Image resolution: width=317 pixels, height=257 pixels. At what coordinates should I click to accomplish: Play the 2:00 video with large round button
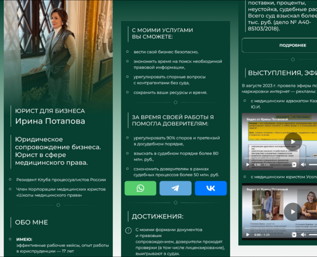click(x=293, y=141)
